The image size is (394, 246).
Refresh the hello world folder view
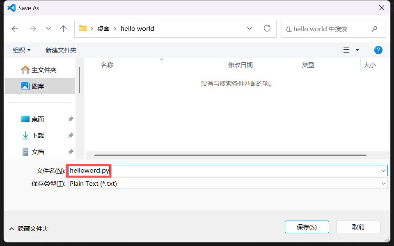tap(267, 29)
